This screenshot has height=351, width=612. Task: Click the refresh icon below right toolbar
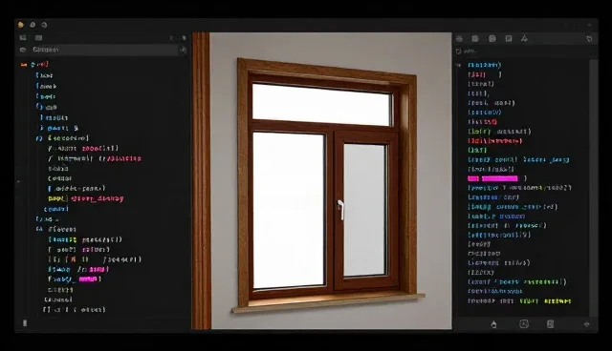coord(459,51)
